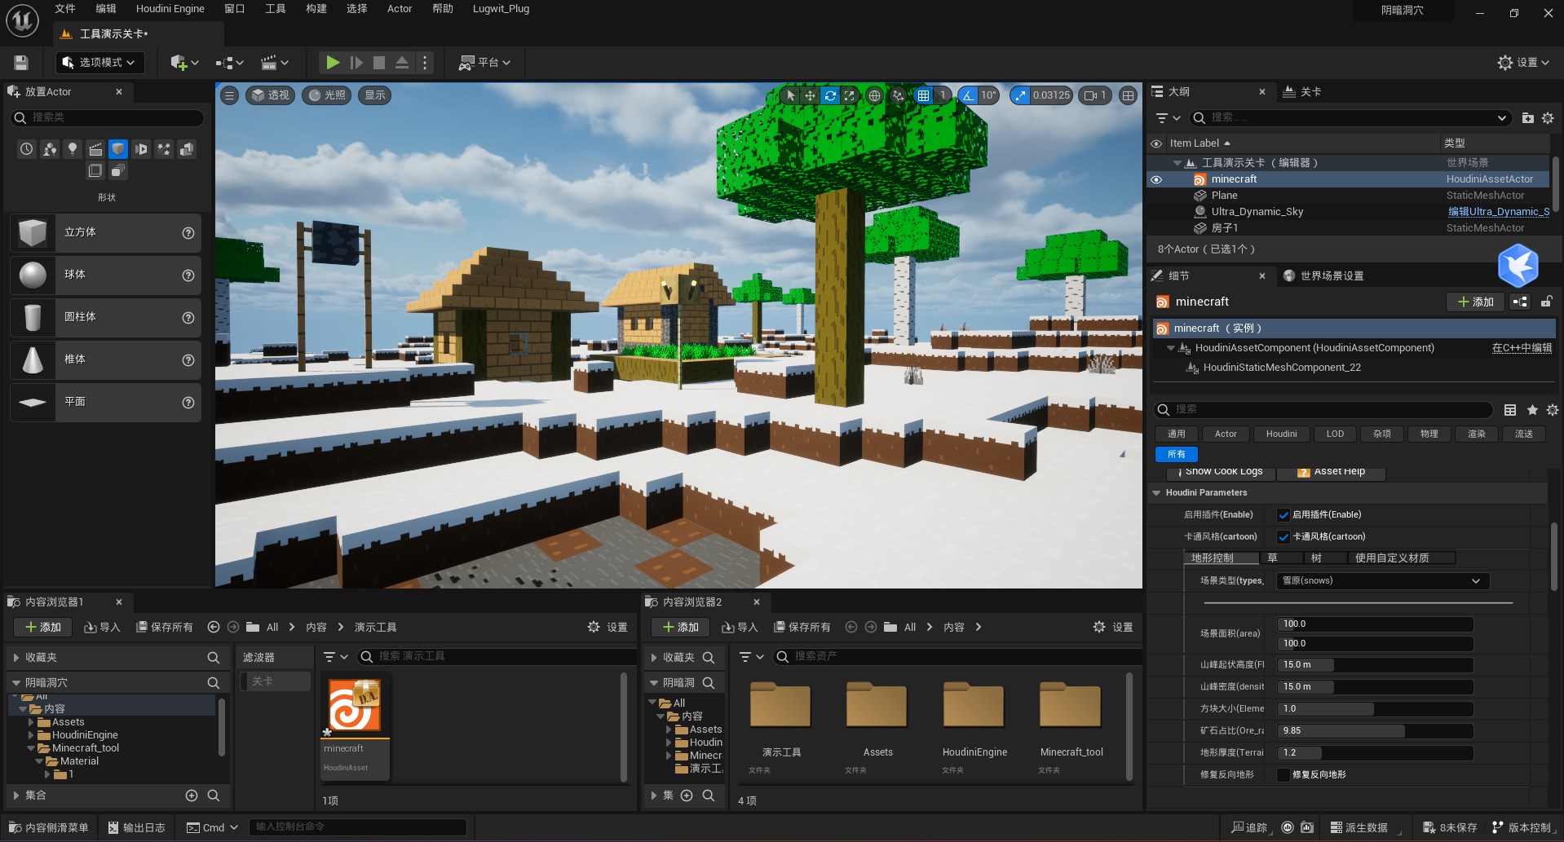Screen dimensions: 1564x842
Task: Collapse Minecraft_tool folder in browser 1 tree
Action: tap(31, 748)
